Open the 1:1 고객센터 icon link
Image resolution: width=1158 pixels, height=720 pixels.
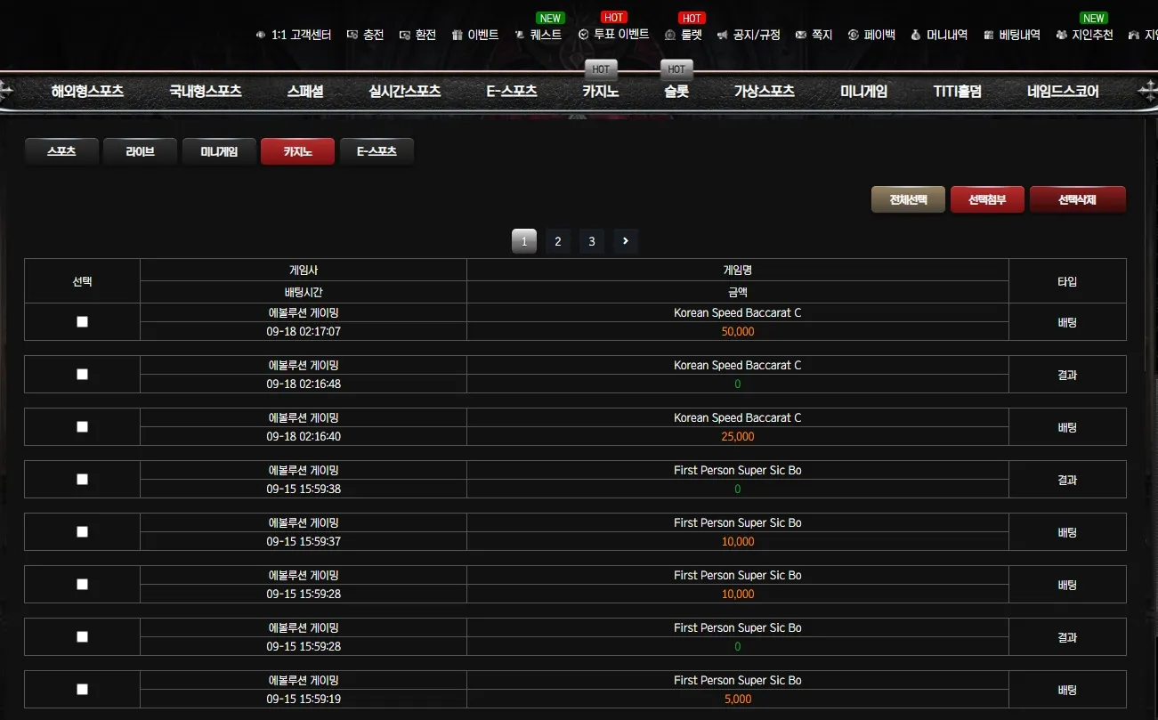click(x=261, y=35)
